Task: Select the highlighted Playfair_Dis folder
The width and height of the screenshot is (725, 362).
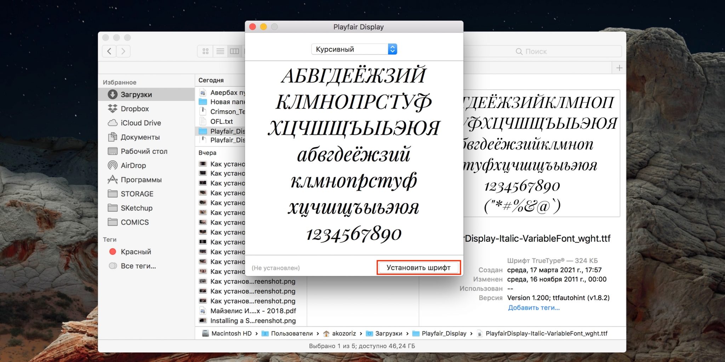Action: [220, 131]
